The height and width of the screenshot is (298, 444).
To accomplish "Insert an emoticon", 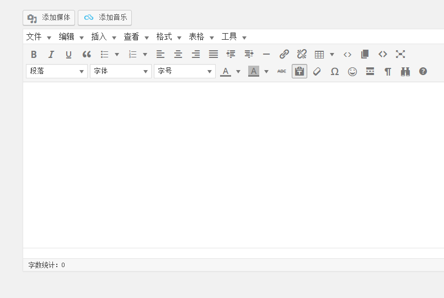I will tap(352, 71).
